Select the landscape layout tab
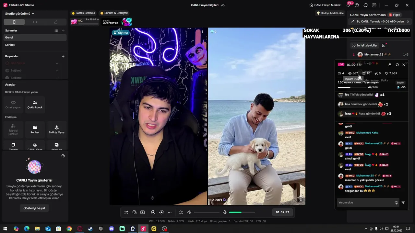The height and width of the screenshot is (233, 415). point(35,22)
